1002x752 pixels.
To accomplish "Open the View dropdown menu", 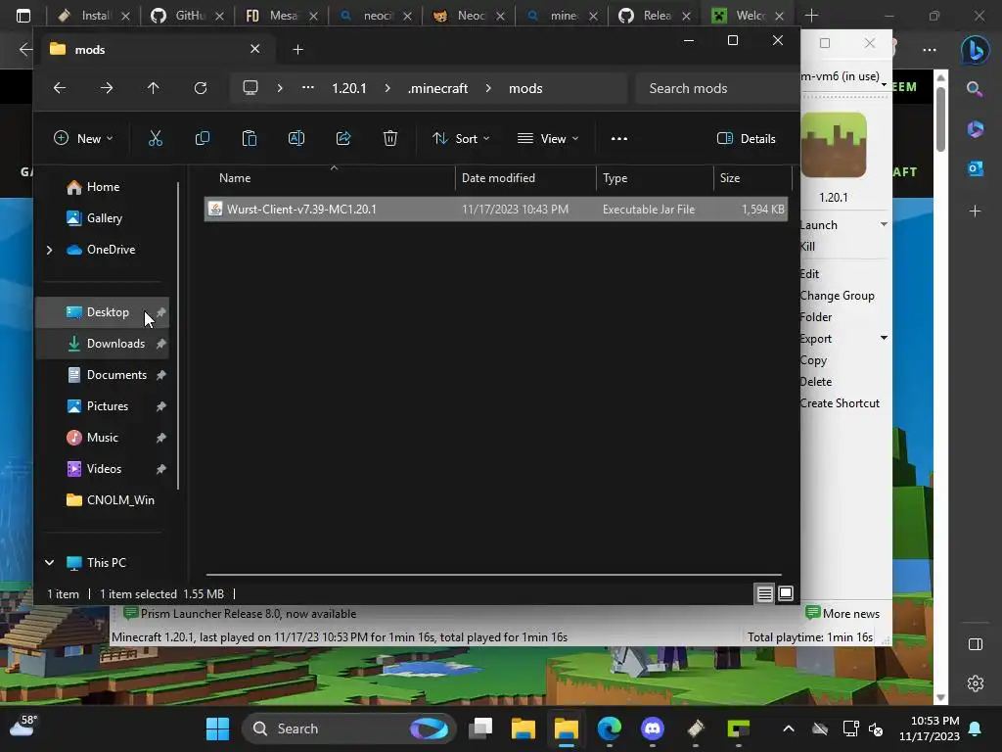I will pos(548,138).
